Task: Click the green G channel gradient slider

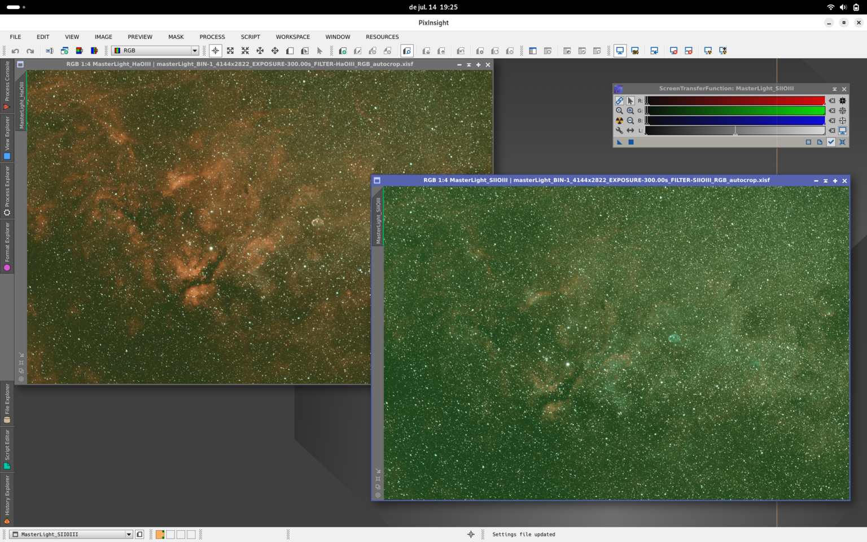Action: (x=735, y=111)
